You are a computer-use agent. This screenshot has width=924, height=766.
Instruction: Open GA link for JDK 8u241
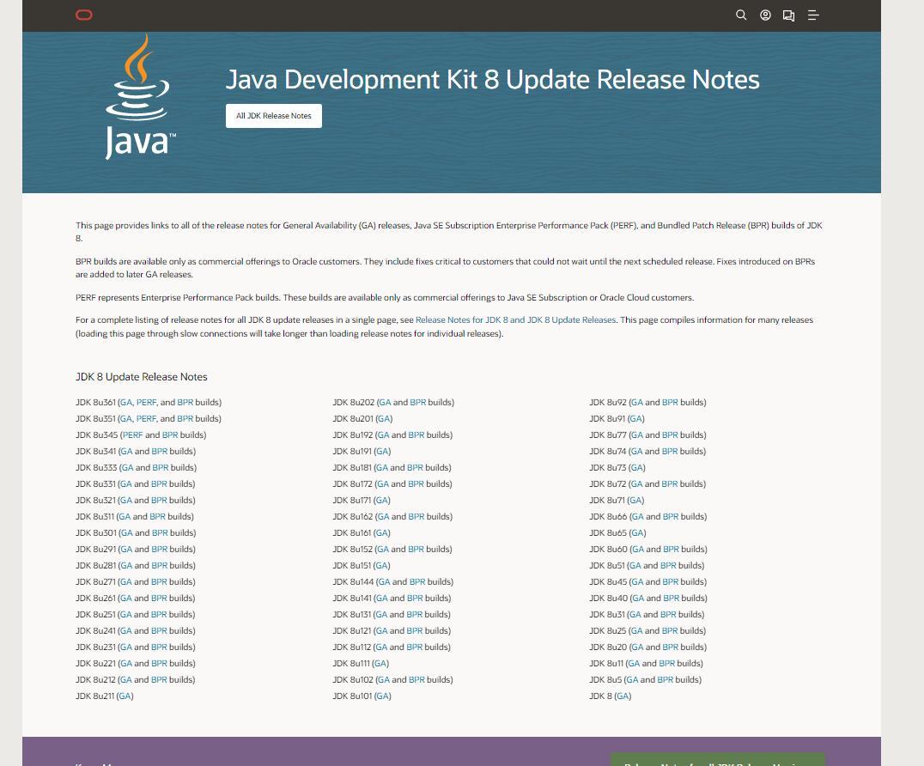coord(126,631)
